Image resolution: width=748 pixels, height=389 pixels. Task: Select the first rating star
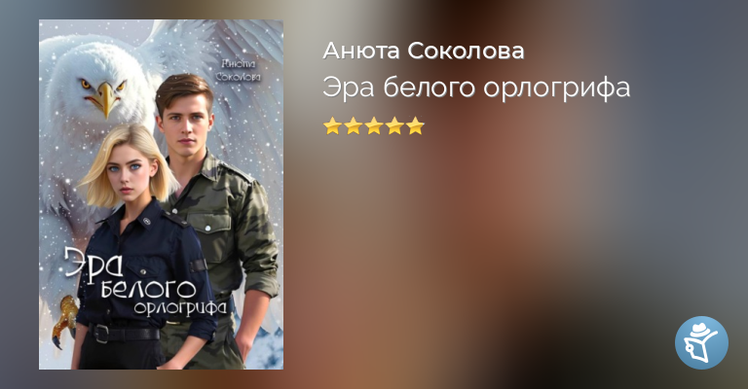[332, 126]
